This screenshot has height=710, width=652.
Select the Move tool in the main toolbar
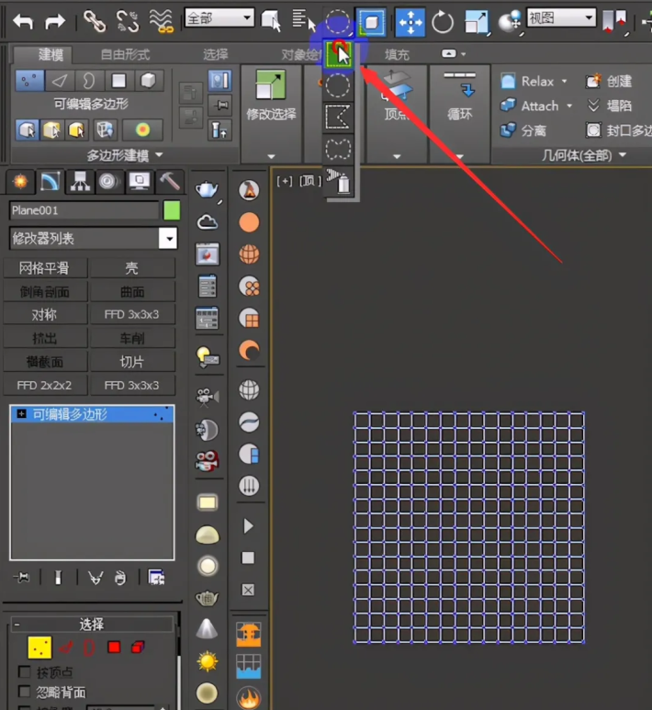(410, 20)
